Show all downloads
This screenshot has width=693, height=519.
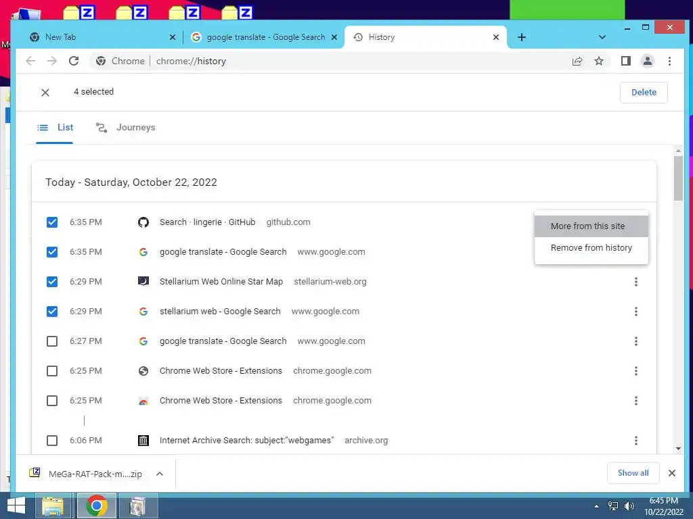coord(633,473)
